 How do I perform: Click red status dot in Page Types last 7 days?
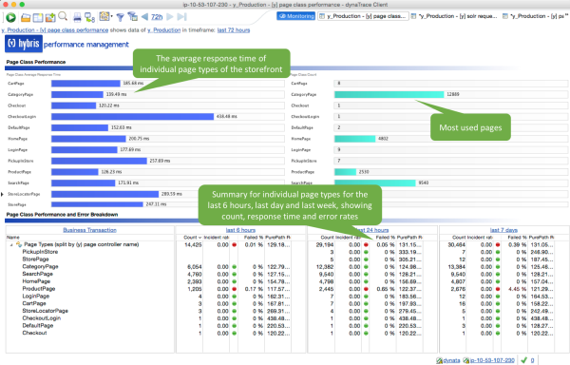(498, 244)
